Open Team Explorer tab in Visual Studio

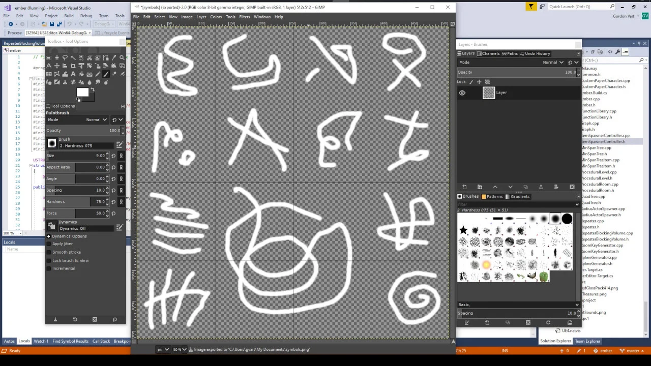click(587, 341)
